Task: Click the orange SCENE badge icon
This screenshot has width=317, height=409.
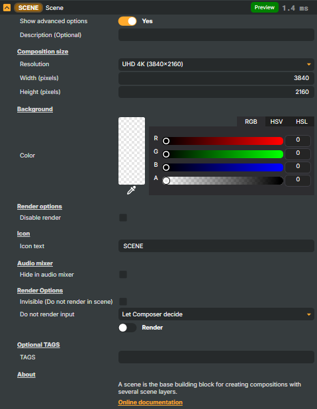Action: tap(28, 8)
